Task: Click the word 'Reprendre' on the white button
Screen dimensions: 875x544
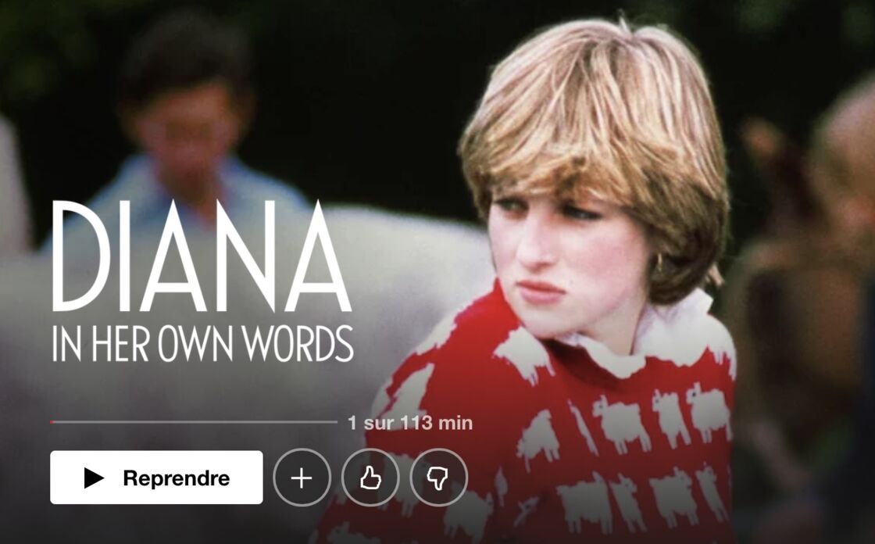Action: pyautogui.click(x=177, y=478)
